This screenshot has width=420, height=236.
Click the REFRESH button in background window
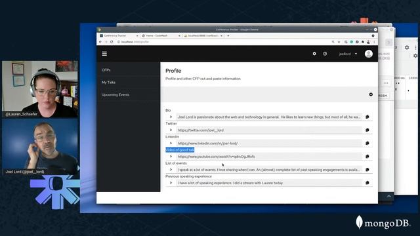(383, 96)
